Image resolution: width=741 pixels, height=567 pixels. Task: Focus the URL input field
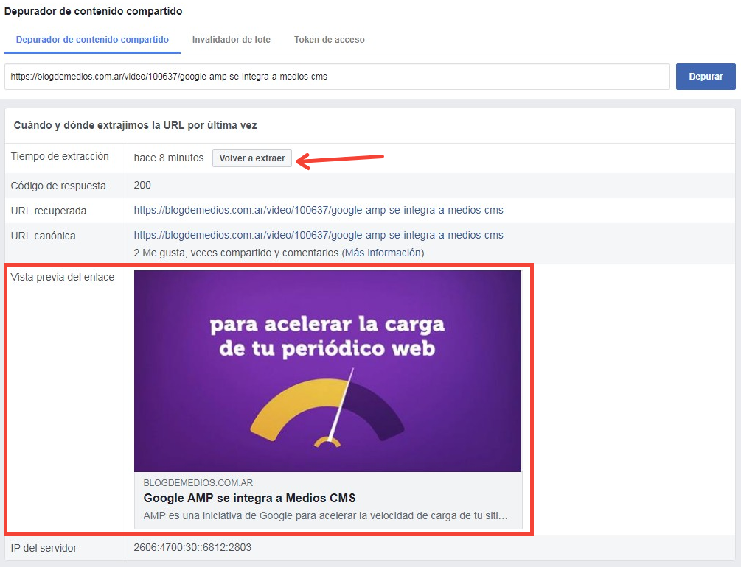pyautogui.click(x=337, y=77)
